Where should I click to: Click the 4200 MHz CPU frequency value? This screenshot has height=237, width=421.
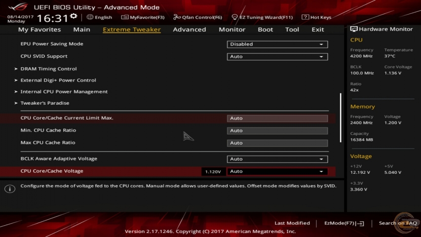tap(361, 56)
